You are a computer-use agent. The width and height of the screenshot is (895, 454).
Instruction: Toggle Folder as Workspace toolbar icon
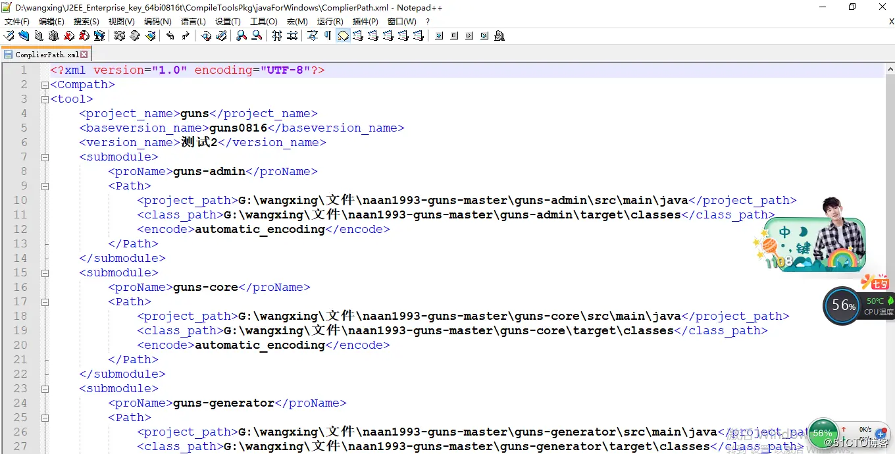[x=403, y=36]
